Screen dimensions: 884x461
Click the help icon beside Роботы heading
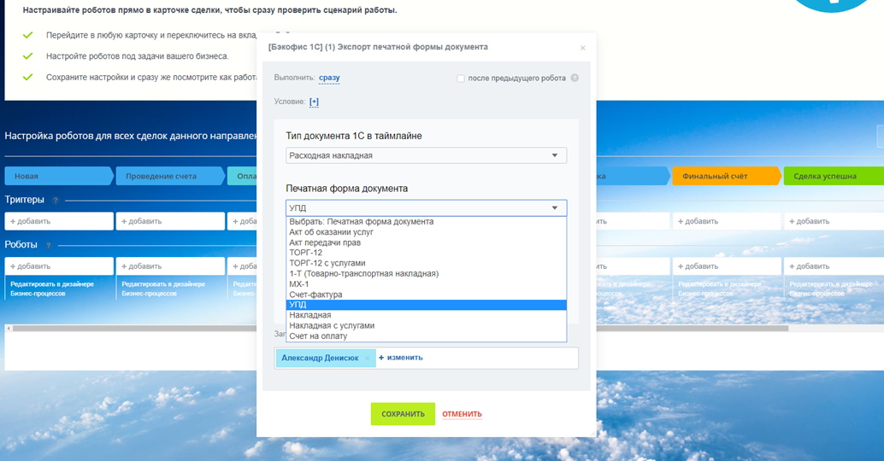[49, 246]
